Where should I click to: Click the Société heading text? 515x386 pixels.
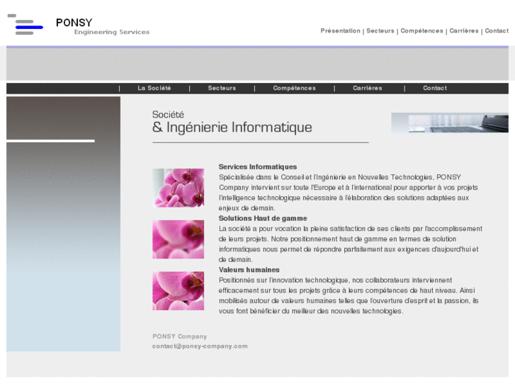[168, 115]
